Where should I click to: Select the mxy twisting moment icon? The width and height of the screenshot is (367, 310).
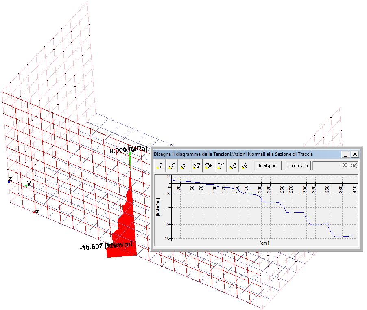point(221,166)
